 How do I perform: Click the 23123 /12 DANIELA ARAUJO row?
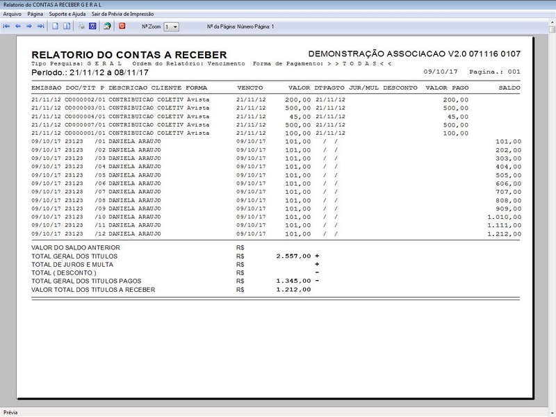click(x=276, y=234)
